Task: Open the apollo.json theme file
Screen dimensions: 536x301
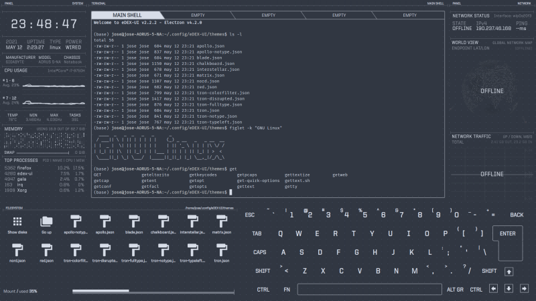Action: pos(105,221)
